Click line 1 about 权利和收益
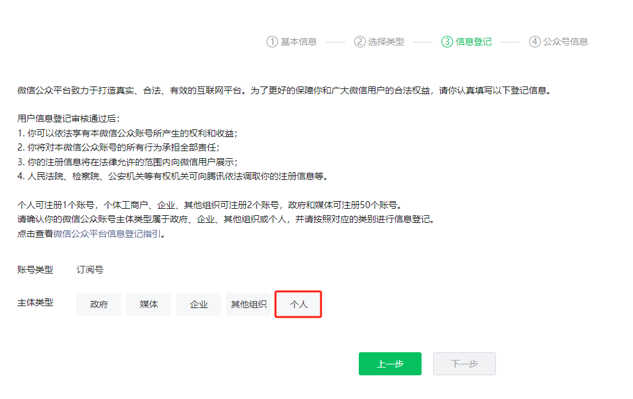Image resolution: width=633 pixels, height=399 pixels. click(127, 133)
